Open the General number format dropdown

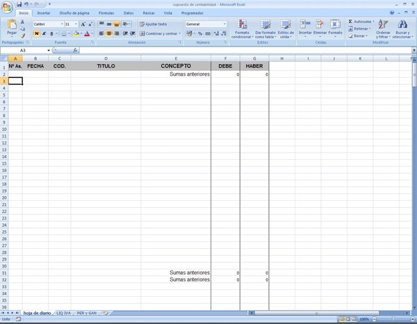(x=224, y=24)
